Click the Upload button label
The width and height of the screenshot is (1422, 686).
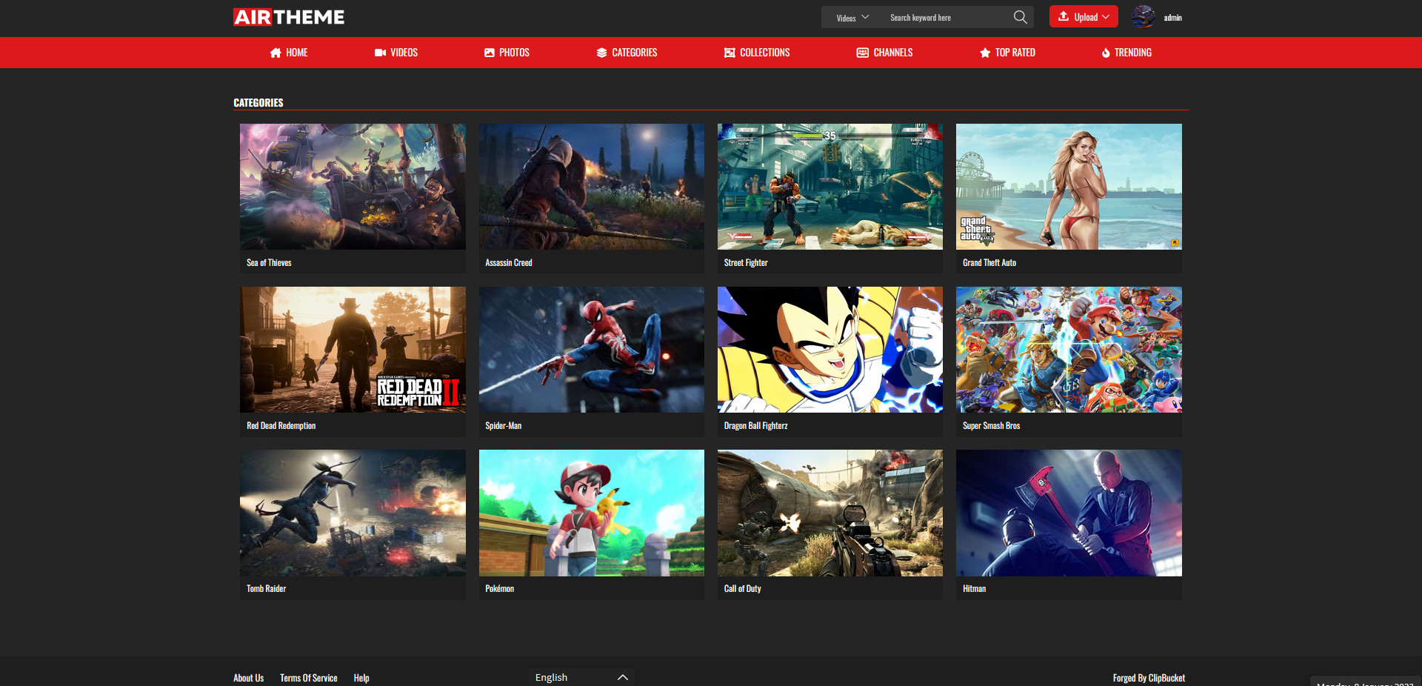click(x=1086, y=17)
